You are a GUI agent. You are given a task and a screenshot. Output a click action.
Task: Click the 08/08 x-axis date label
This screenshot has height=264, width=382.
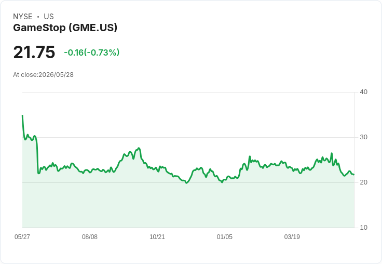click(x=90, y=236)
